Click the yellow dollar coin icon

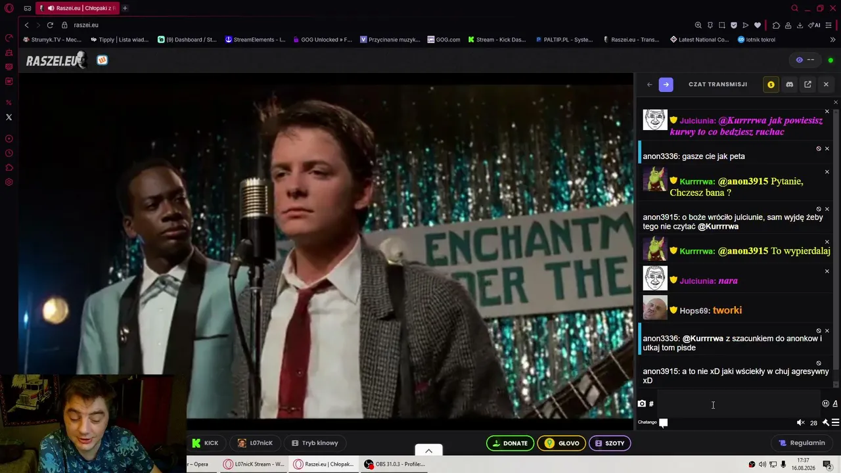point(771,84)
